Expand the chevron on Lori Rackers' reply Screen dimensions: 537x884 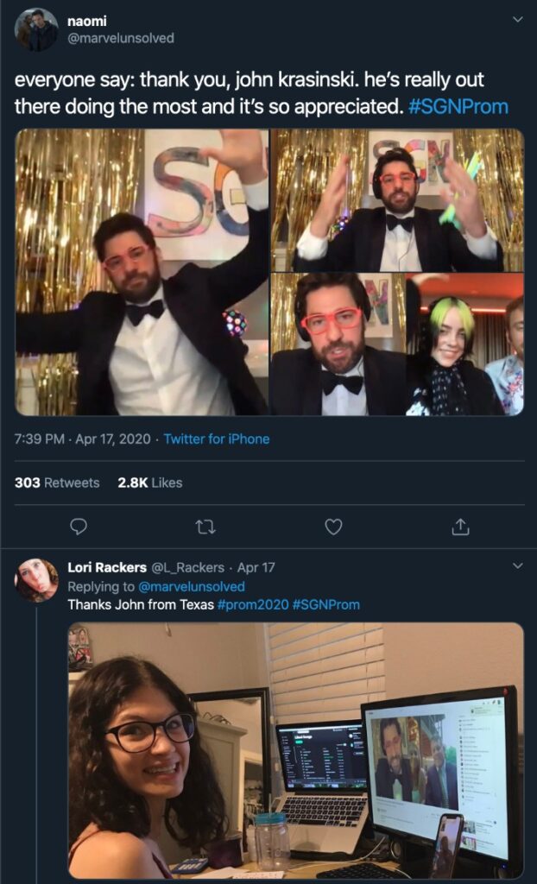coord(517,566)
